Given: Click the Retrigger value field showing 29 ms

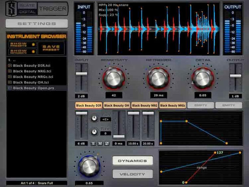Looking at the screenshot, I should point(158,95).
